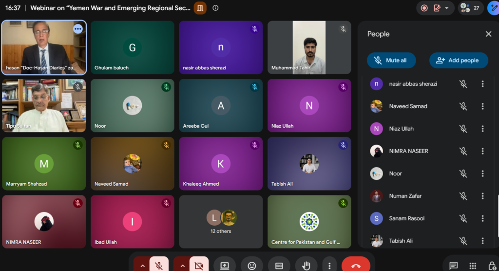Open the meeting notes document icon
This screenshot has height=271, width=499.
(437, 8)
